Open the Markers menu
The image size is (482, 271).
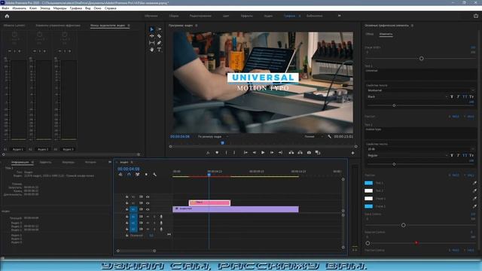(59, 8)
